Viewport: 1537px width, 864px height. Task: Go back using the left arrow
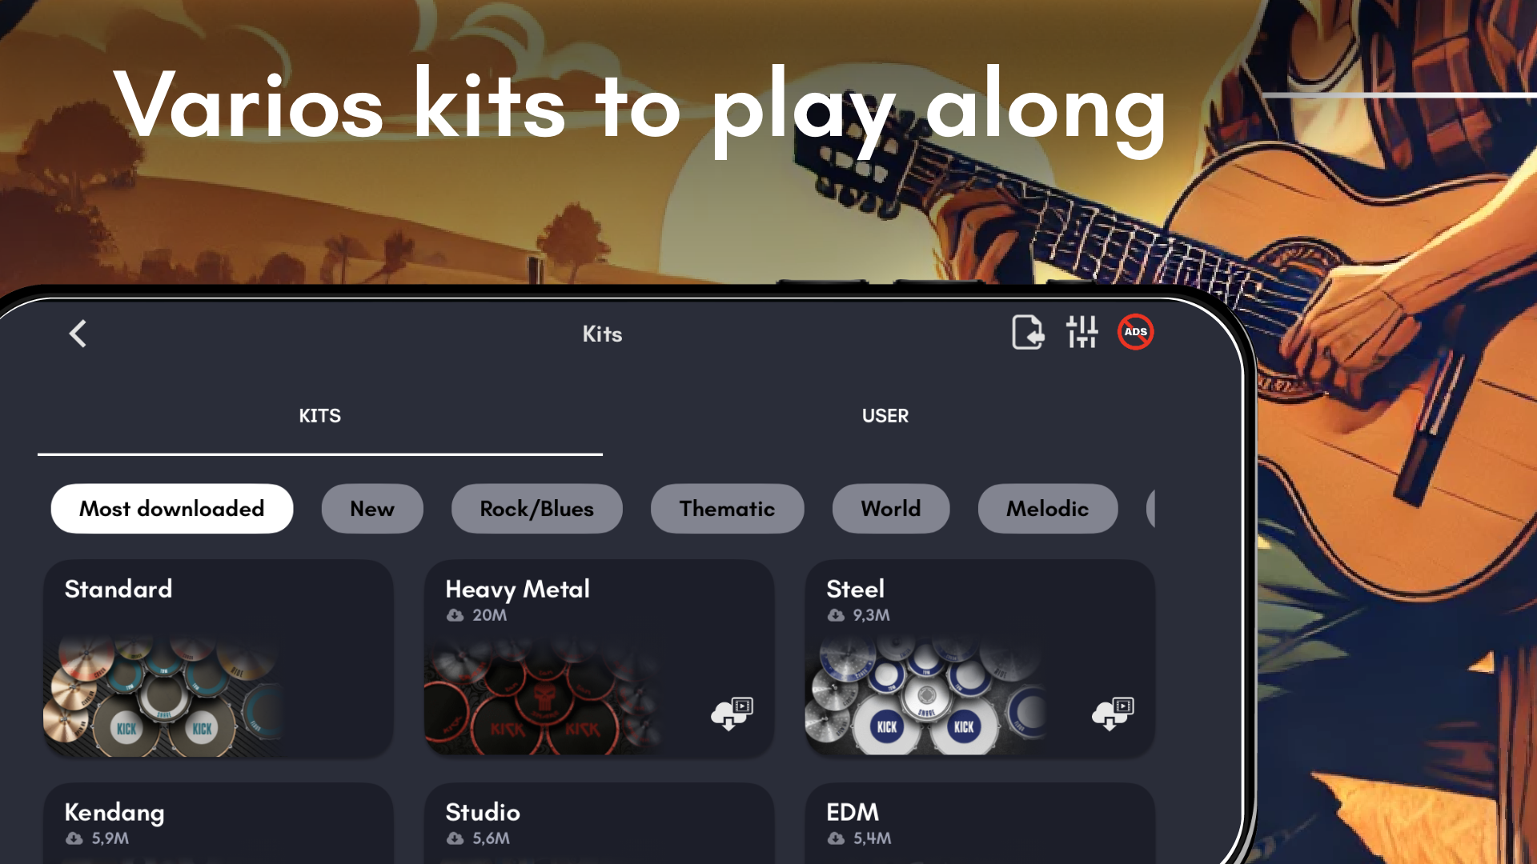tap(78, 334)
